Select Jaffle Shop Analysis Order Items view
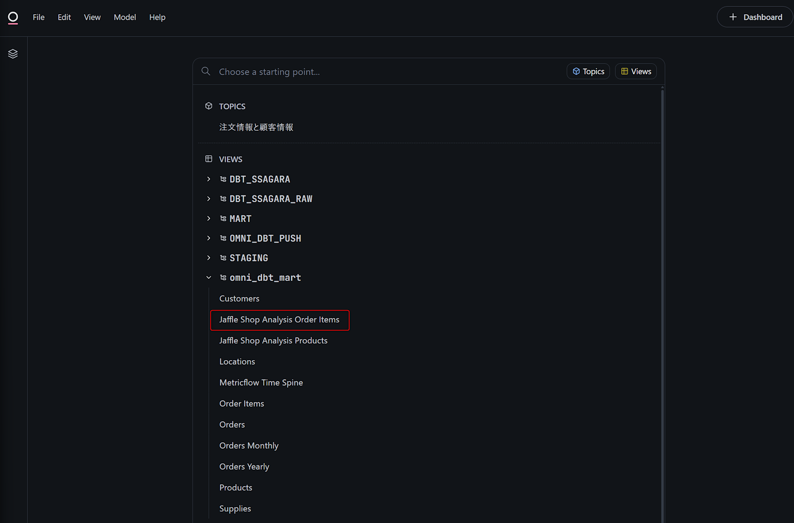The height and width of the screenshot is (523, 794). (x=279, y=320)
